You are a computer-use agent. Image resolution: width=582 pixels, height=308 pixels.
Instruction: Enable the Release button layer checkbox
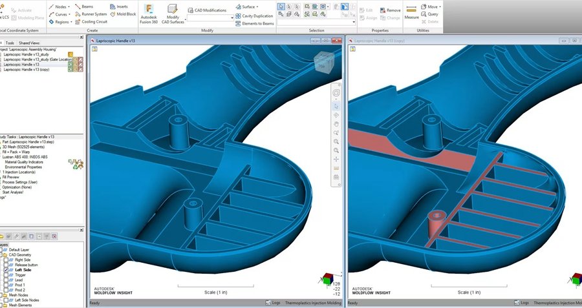(x=6, y=265)
